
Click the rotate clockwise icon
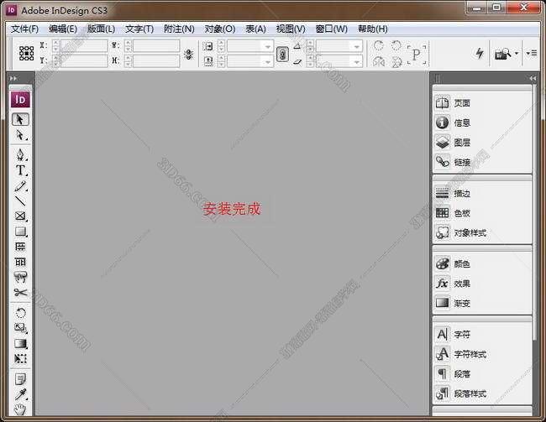[379, 45]
